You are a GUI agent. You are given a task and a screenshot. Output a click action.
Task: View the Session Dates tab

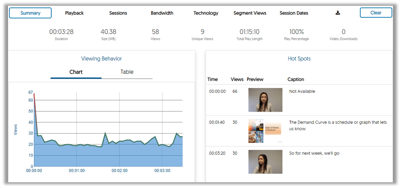294,13
